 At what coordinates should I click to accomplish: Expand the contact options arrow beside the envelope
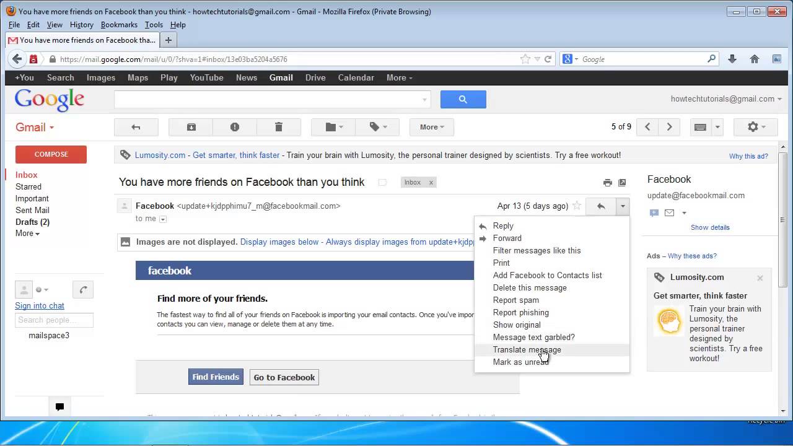[684, 213]
